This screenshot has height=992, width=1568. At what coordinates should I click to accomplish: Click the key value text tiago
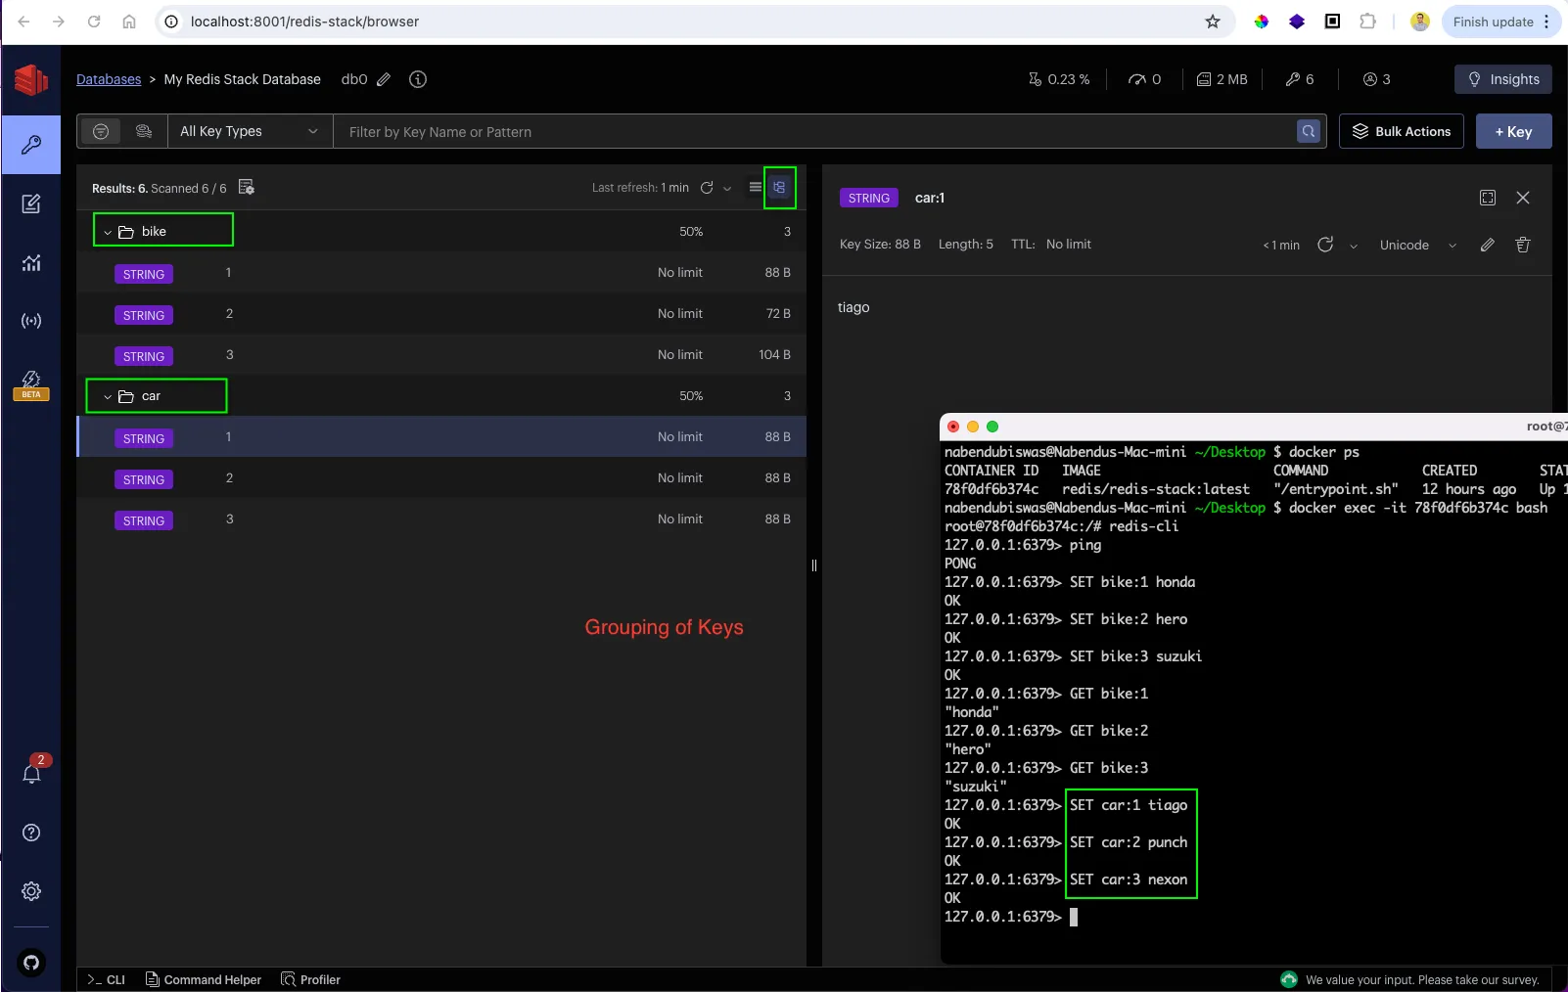point(853,307)
